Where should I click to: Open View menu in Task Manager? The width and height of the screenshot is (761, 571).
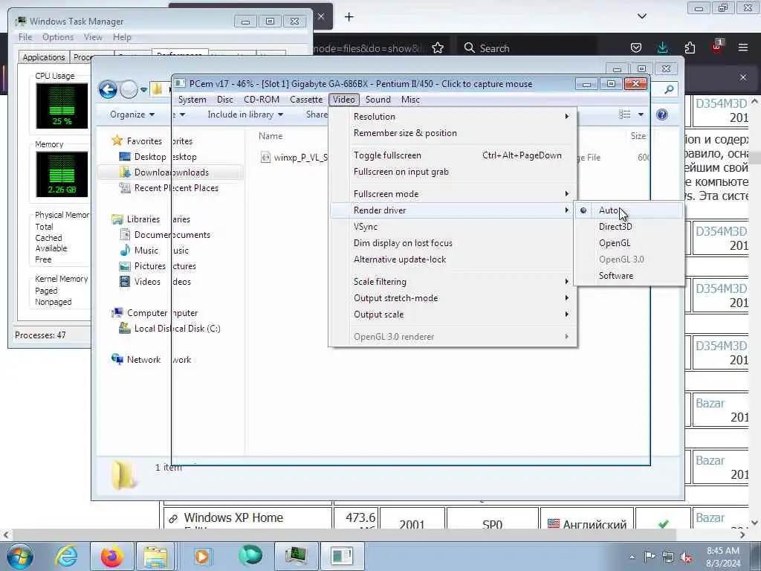point(93,37)
